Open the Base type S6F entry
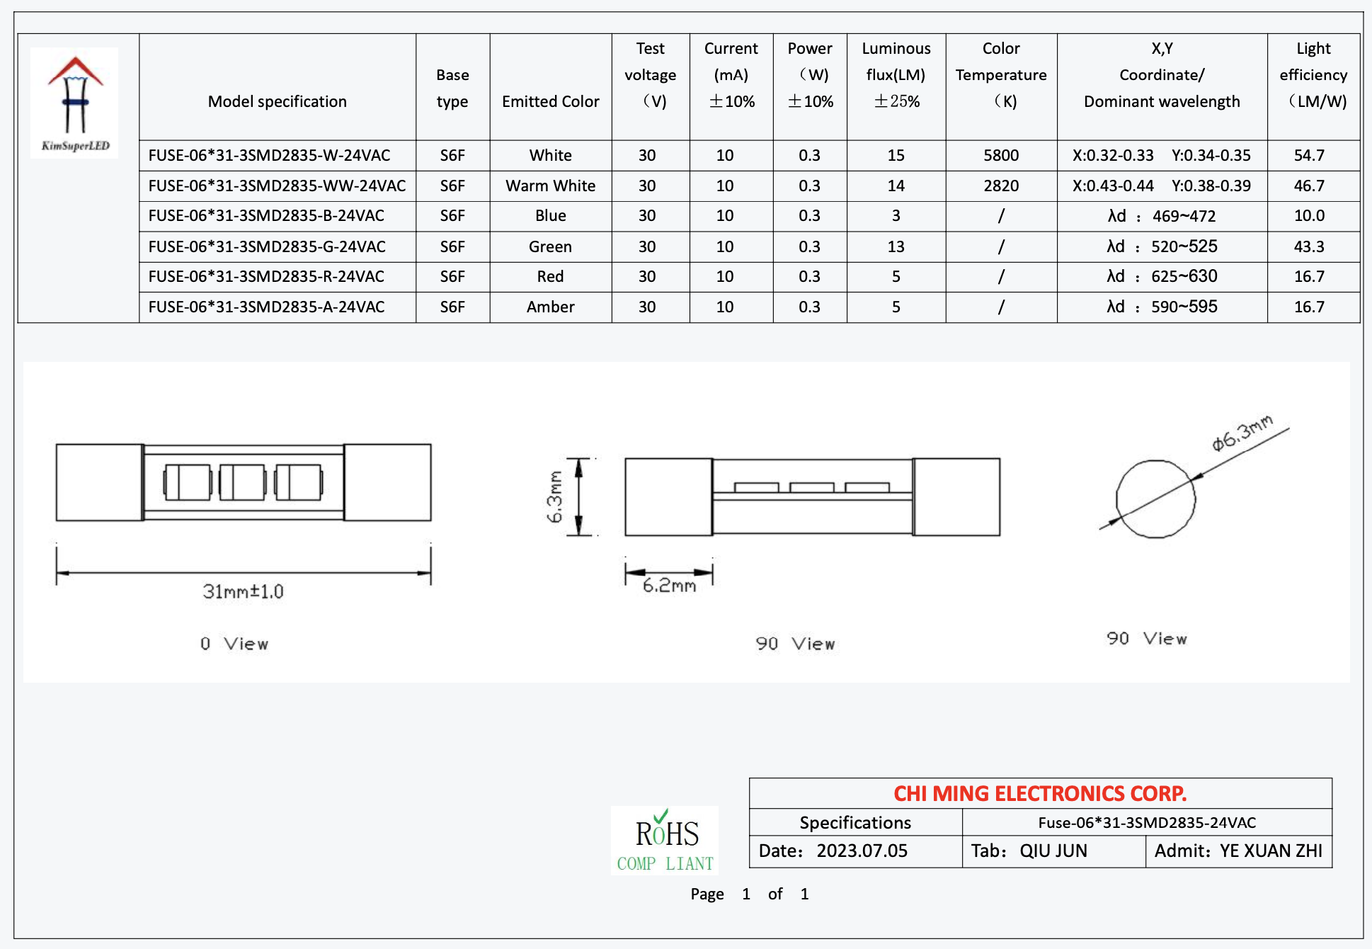 pyautogui.click(x=451, y=155)
